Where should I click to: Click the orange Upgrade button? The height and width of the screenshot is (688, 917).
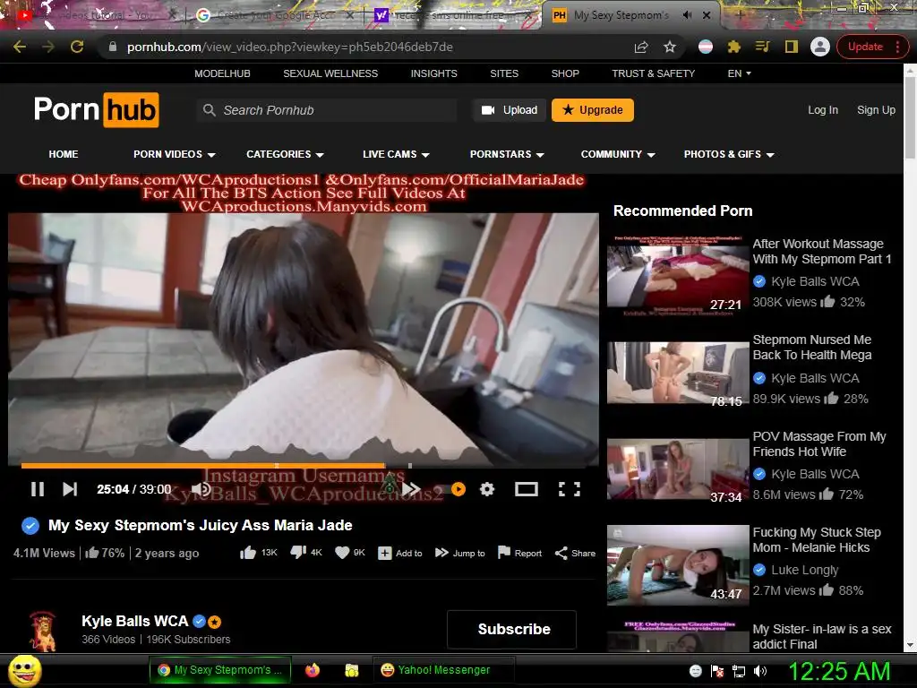tap(593, 110)
